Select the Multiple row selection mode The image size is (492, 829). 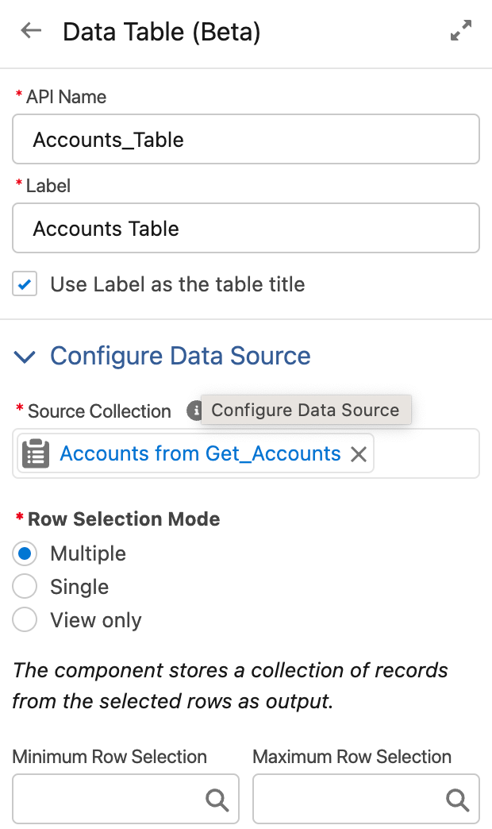(25, 553)
